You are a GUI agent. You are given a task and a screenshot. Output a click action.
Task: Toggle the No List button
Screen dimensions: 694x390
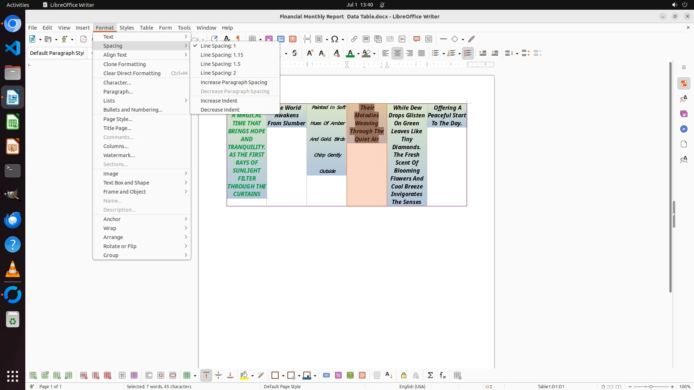(x=468, y=53)
